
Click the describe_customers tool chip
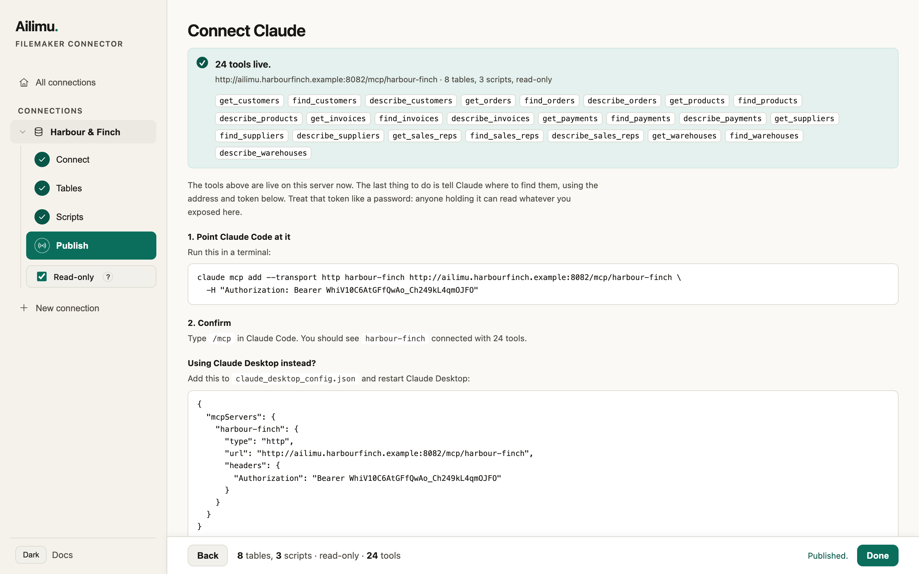411,100
